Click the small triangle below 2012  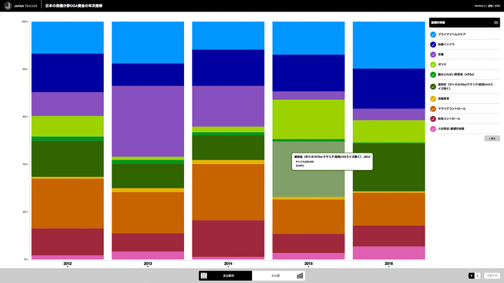67,268
